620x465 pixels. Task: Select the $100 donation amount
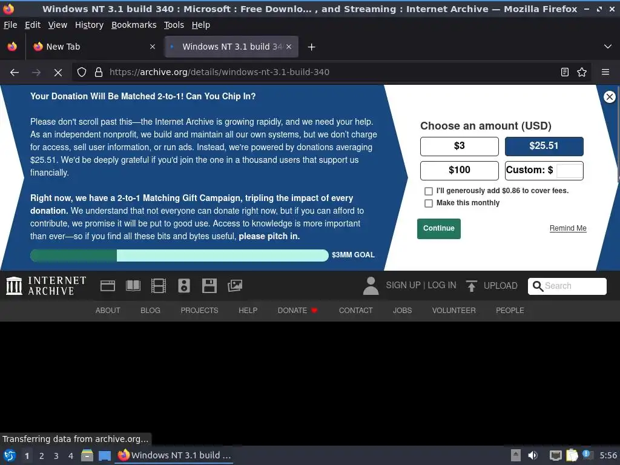coord(459,170)
